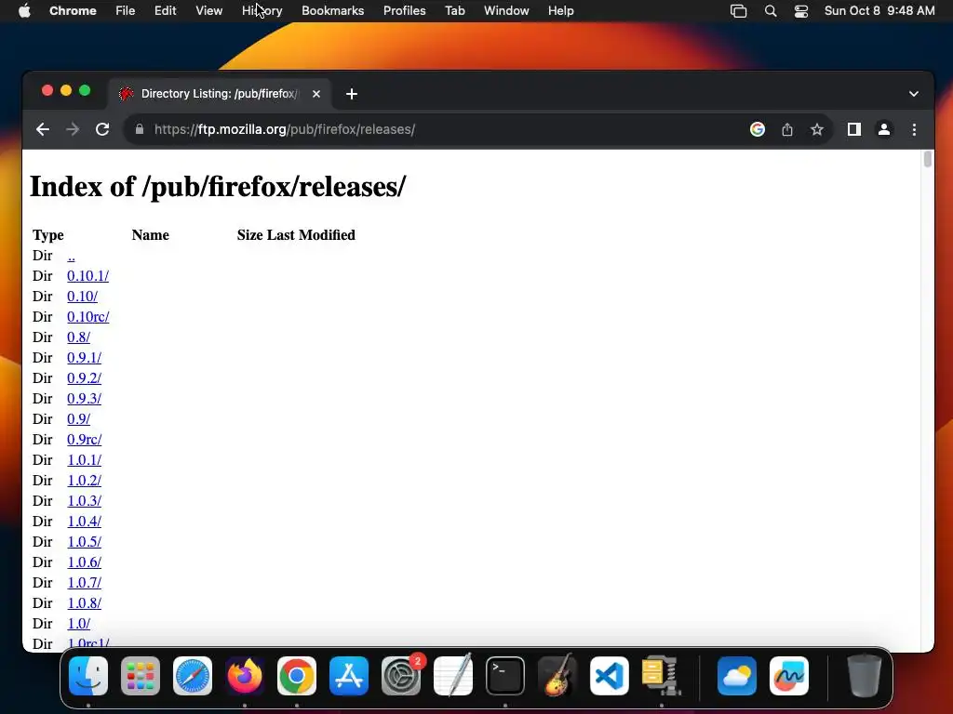Close the Directory Listing tab
953x714 pixels.
pyautogui.click(x=316, y=94)
